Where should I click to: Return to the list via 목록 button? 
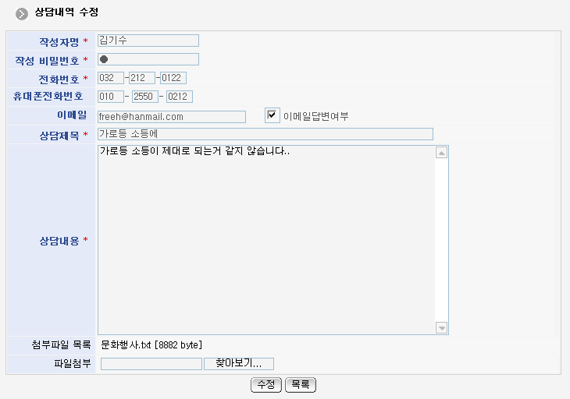(300, 385)
